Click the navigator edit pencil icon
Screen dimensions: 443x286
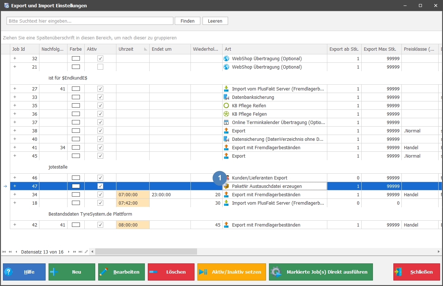point(86,252)
